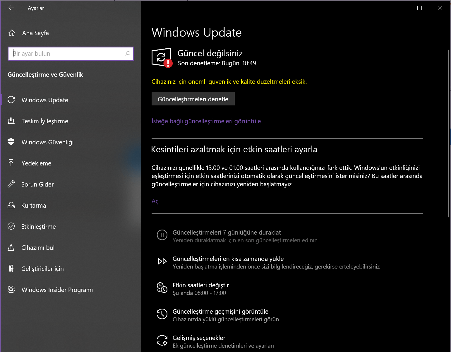The height and width of the screenshot is (352, 451).
Task: Open the Sorun Gider page
Action: 71,184
